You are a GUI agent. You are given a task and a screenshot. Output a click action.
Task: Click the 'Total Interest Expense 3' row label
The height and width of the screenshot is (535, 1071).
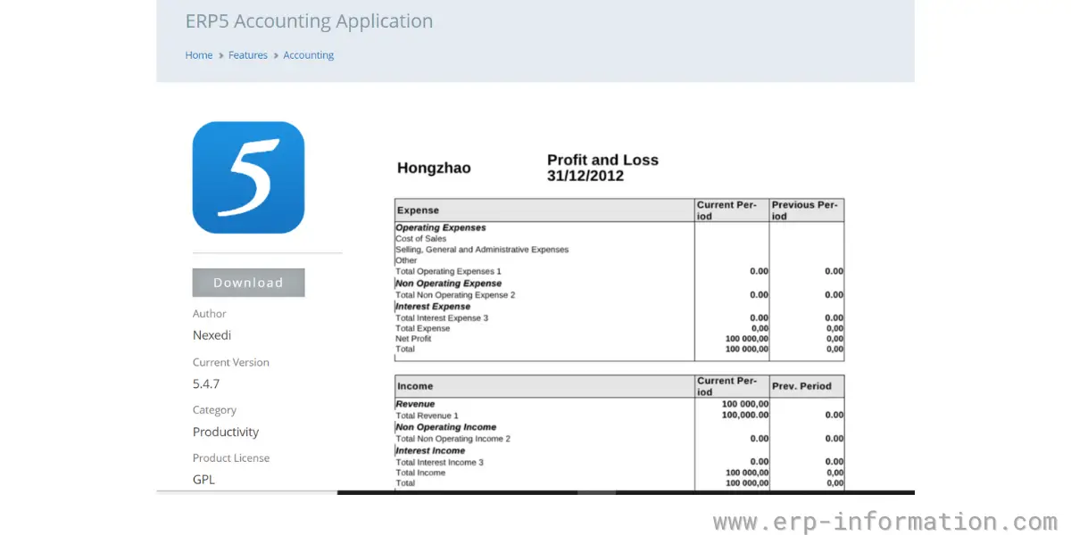(x=442, y=318)
